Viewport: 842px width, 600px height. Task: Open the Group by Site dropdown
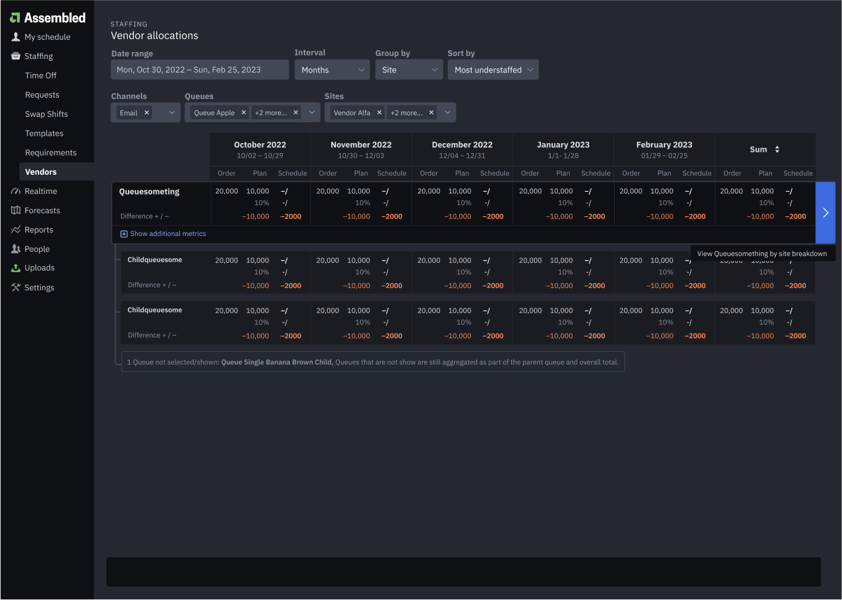tap(408, 70)
